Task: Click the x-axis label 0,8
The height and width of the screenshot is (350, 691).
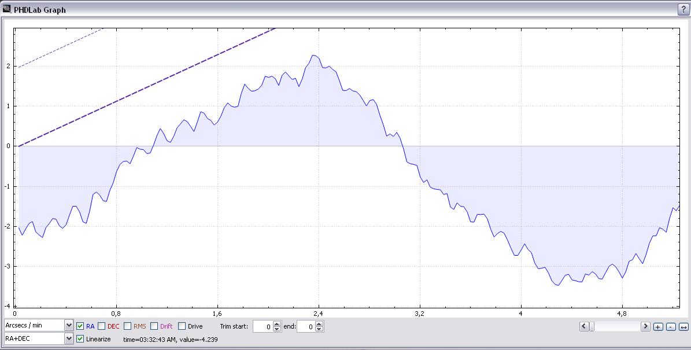Action: tap(116, 314)
